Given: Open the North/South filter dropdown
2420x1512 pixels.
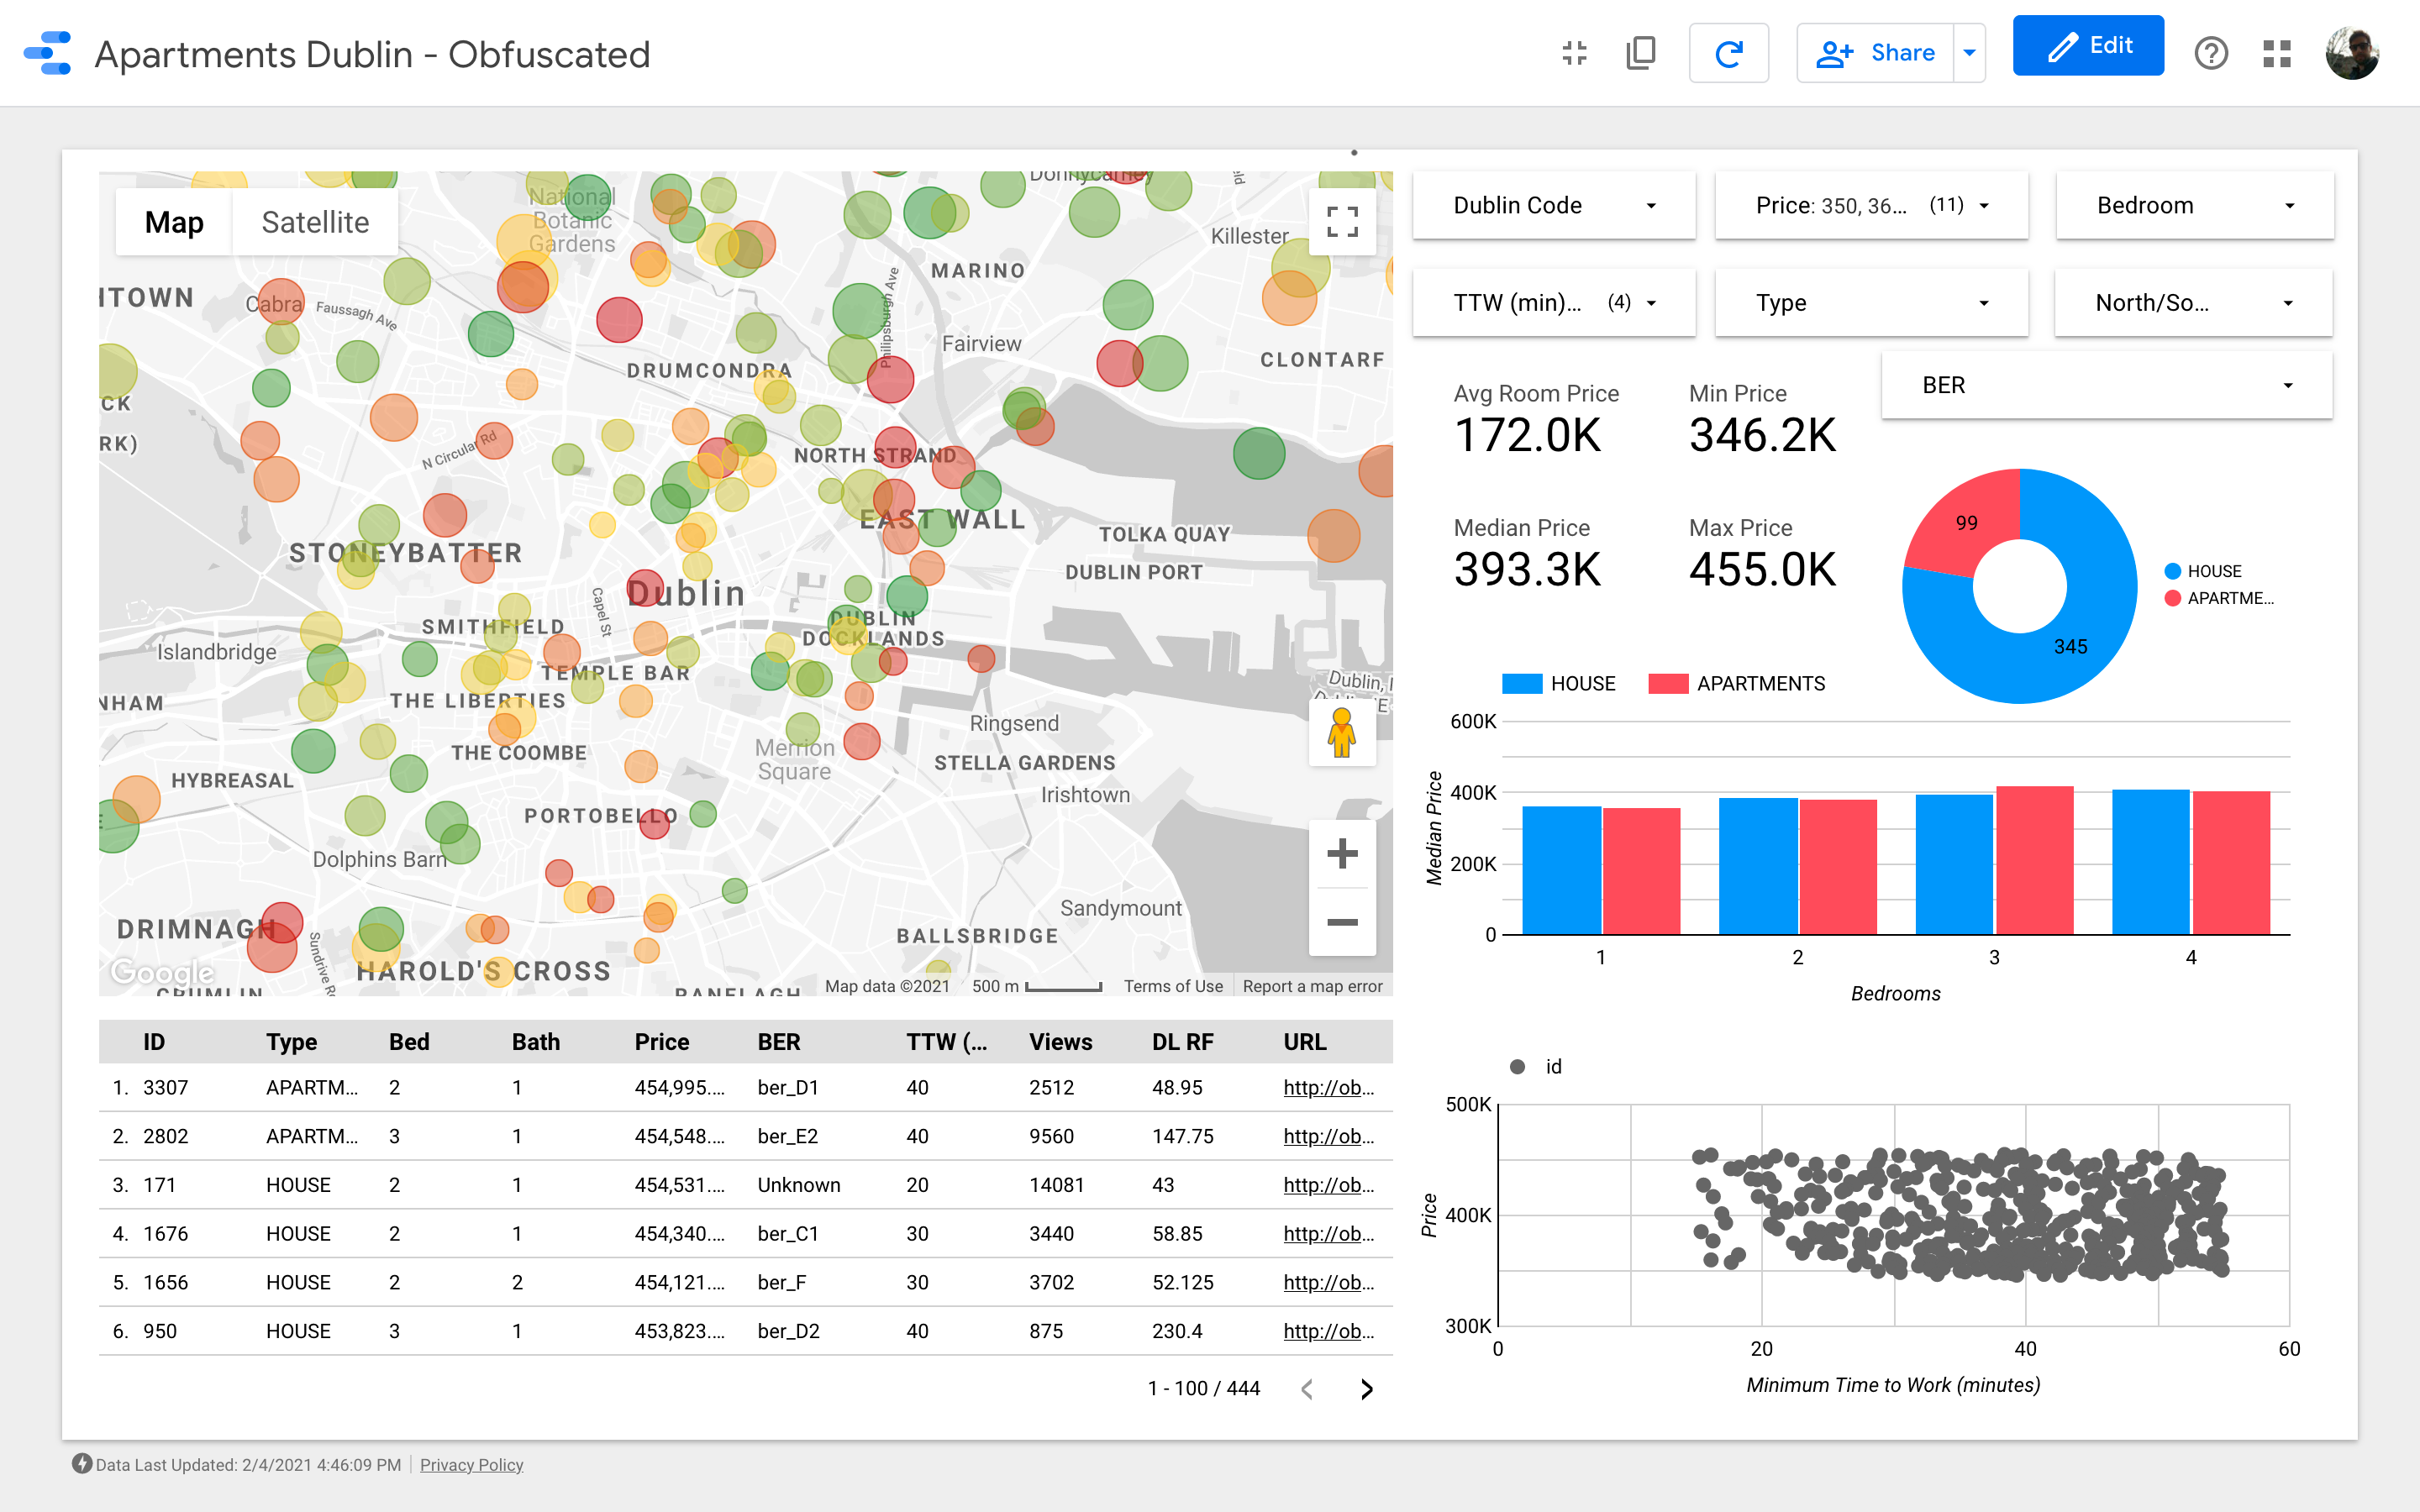Looking at the screenshot, I should click(2193, 303).
